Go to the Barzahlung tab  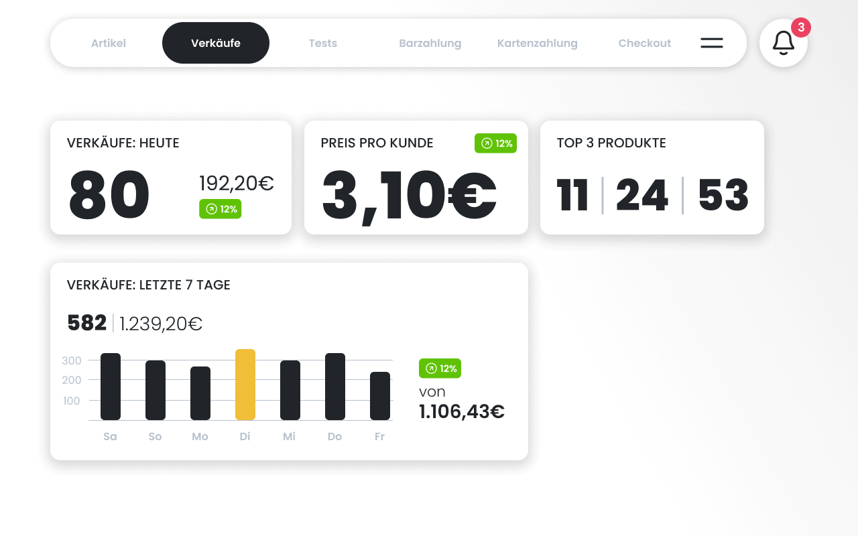coord(430,43)
